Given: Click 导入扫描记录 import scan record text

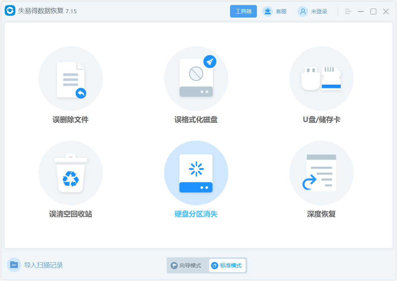Looking at the screenshot, I should 43,265.
